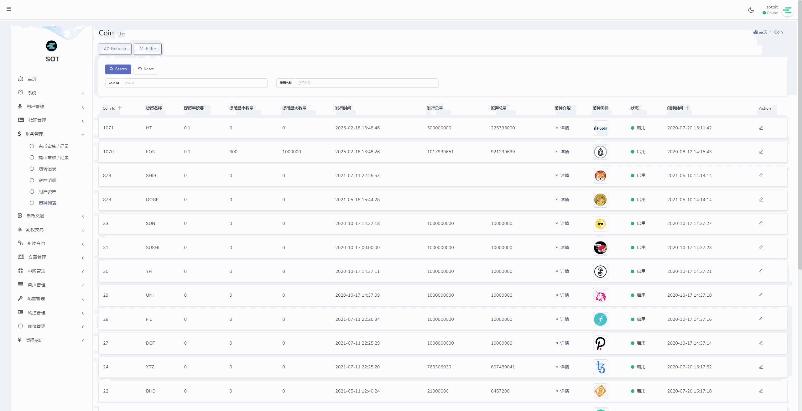Click edit pencil icon for DOGE row
The width and height of the screenshot is (802, 411).
click(x=761, y=200)
